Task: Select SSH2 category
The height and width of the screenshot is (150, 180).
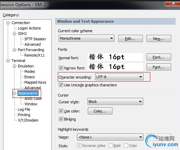Action: [22, 34]
